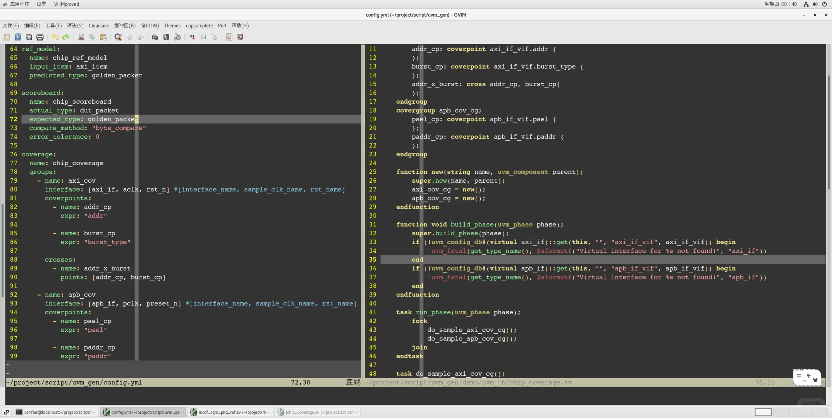Click the Undo arrow icon
Image resolution: width=832 pixels, height=418 pixels.
pyautogui.click(x=55, y=37)
